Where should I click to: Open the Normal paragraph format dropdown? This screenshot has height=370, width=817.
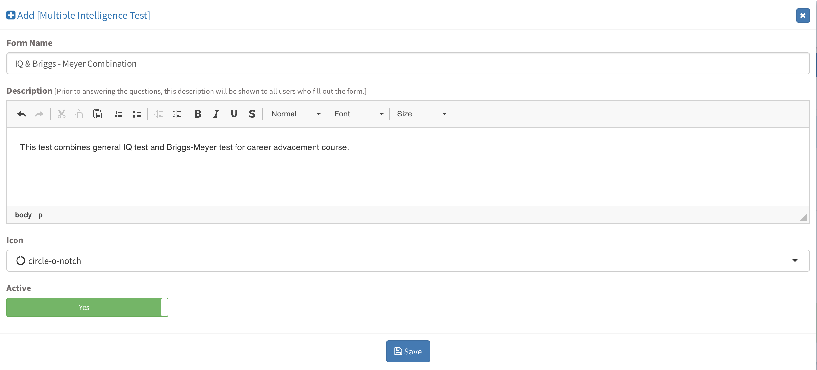point(295,114)
